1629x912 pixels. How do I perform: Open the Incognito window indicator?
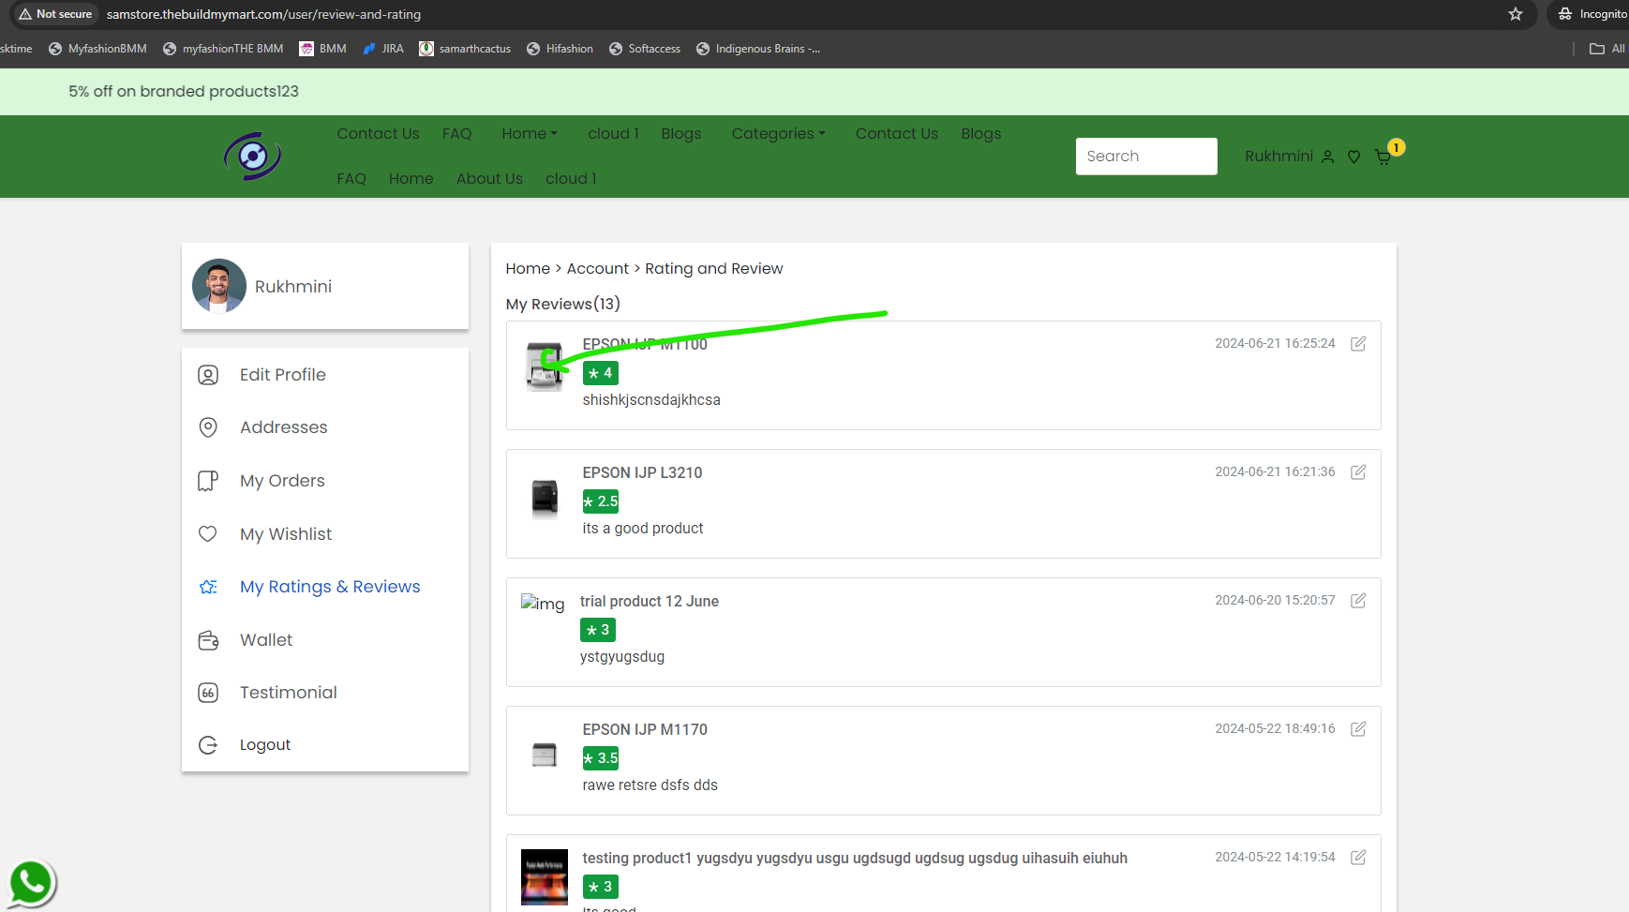click(1592, 14)
